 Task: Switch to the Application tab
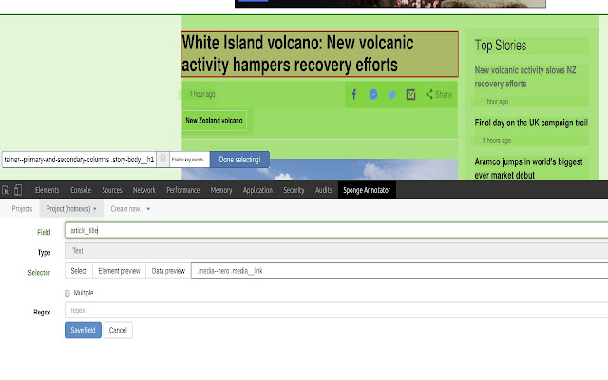[257, 190]
